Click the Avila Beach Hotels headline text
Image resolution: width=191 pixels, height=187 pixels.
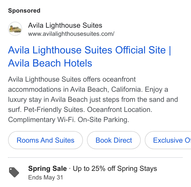click(x=50, y=63)
